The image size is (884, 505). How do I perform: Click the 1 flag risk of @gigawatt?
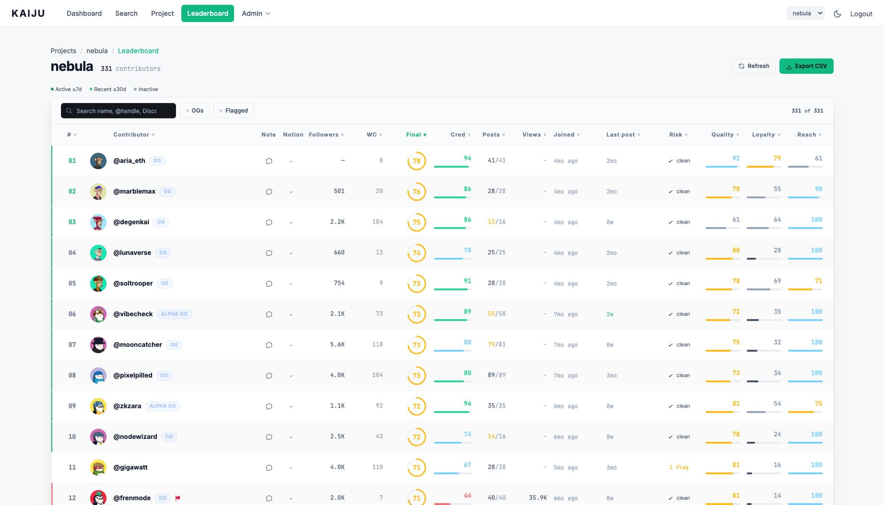(679, 468)
